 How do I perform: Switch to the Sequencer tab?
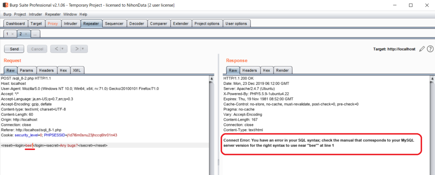point(114,24)
